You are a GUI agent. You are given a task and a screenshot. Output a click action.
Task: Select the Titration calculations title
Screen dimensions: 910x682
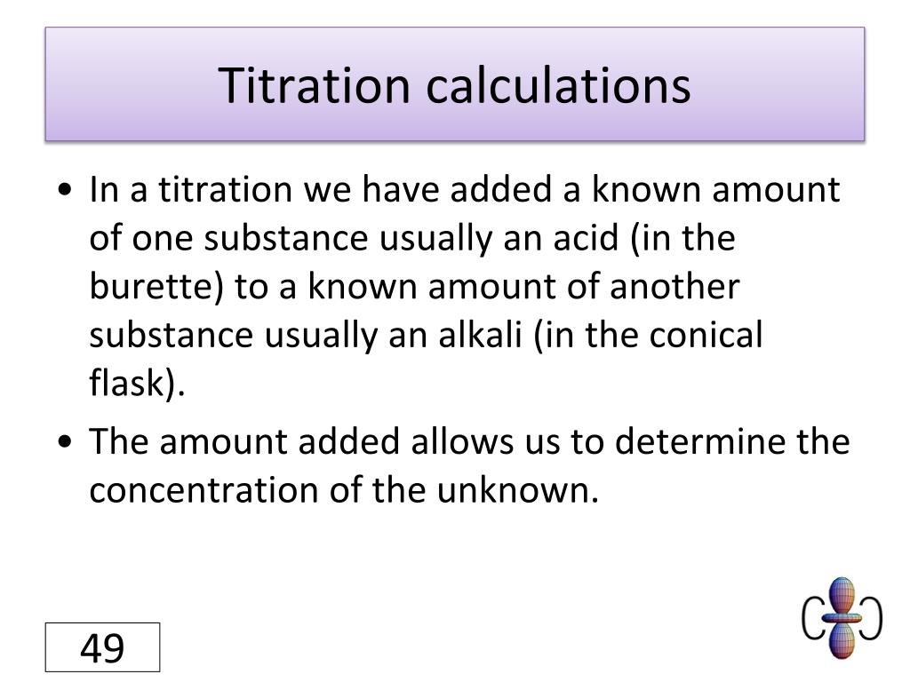click(454, 86)
